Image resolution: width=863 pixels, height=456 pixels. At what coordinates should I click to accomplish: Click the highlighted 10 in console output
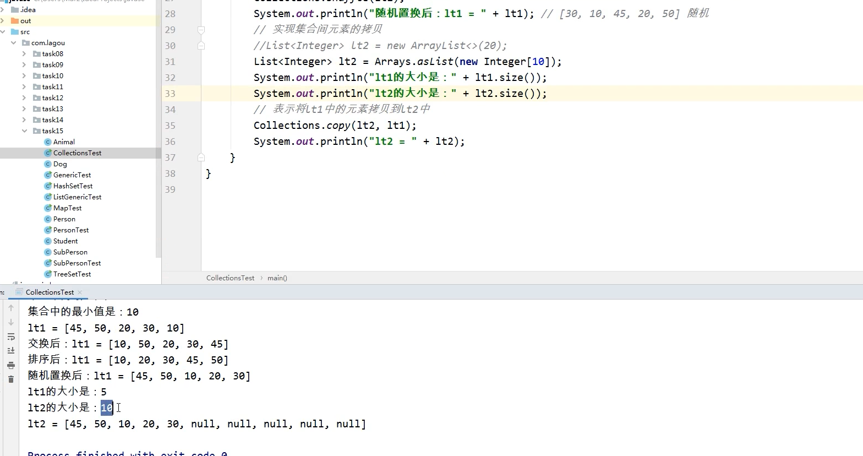coord(107,408)
